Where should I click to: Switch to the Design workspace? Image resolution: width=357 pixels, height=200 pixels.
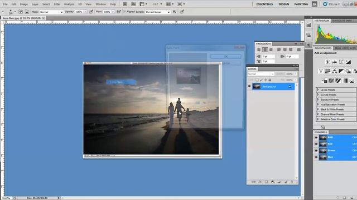coord(284,4)
